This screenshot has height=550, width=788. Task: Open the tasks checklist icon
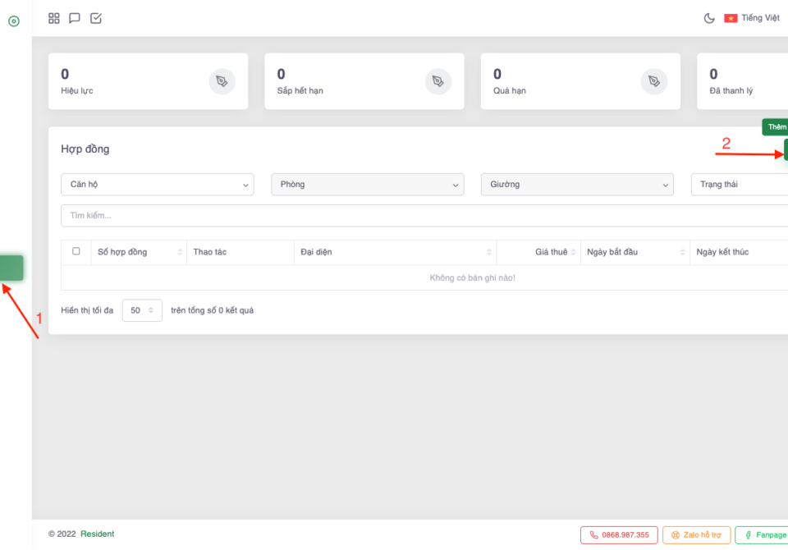tap(96, 18)
